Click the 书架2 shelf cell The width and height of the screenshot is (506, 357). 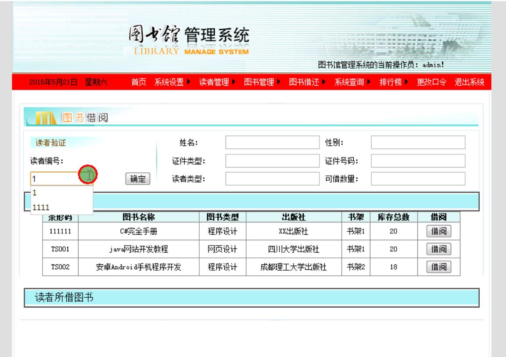point(355,267)
